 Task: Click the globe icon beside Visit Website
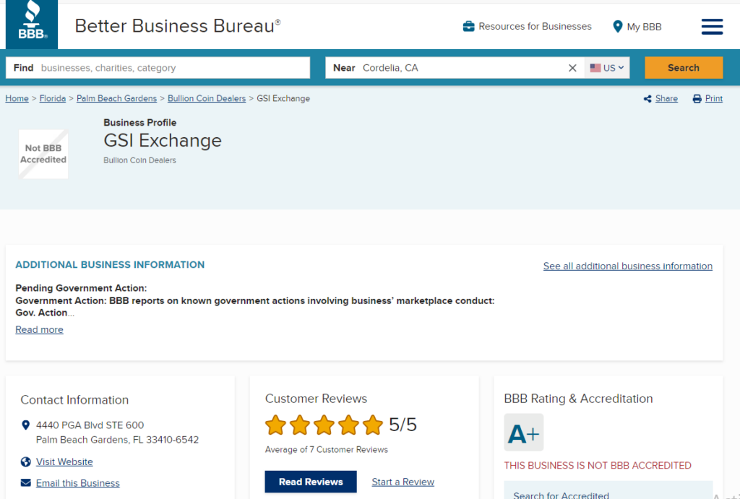tap(26, 461)
